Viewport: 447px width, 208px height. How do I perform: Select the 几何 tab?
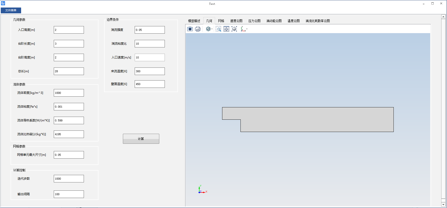point(209,21)
